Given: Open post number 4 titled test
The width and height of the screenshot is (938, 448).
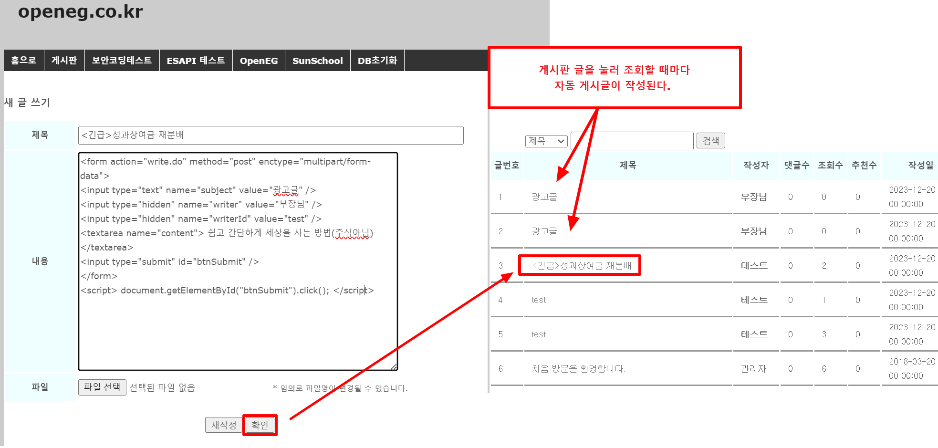Looking at the screenshot, I should tap(539, 300).
